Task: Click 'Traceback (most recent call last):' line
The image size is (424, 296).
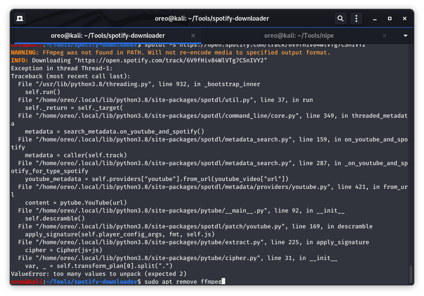Action: click(x=70, y=76)
